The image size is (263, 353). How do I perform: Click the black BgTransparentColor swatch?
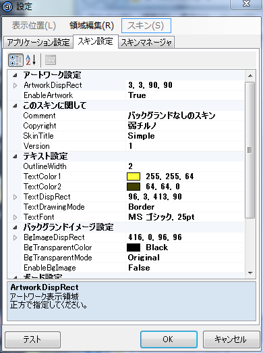pos(134,248)
